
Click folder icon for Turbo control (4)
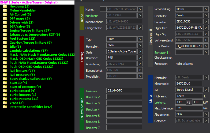tap(5, 91)
